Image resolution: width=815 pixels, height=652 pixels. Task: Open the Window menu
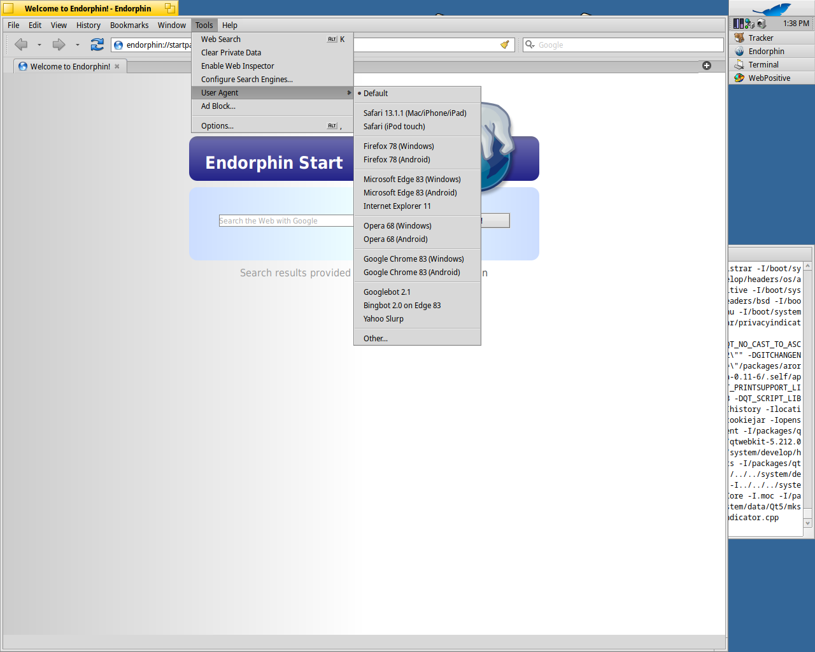[172, 25]
